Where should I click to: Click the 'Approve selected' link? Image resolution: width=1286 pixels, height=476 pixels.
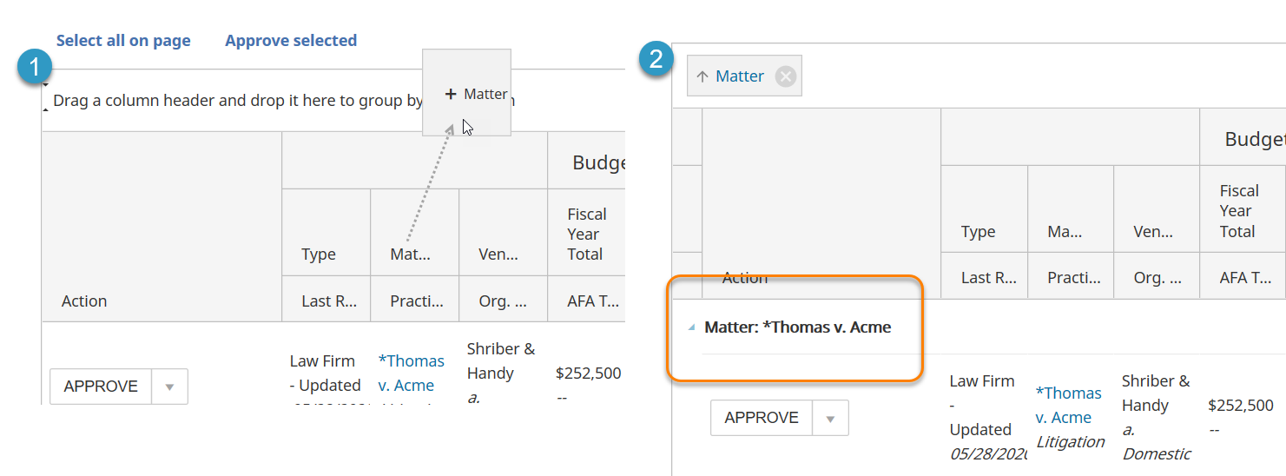pos(291,41)
